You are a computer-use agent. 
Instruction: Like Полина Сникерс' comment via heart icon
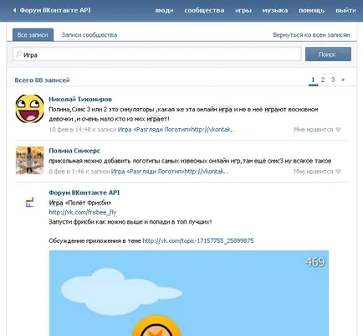(338, 172)
